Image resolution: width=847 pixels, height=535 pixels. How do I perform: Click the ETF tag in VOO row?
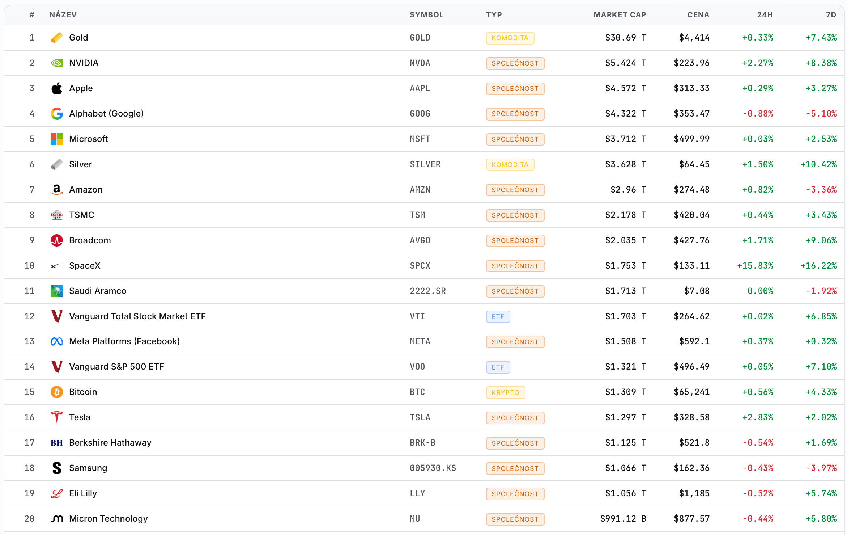(x=498, y=367)
